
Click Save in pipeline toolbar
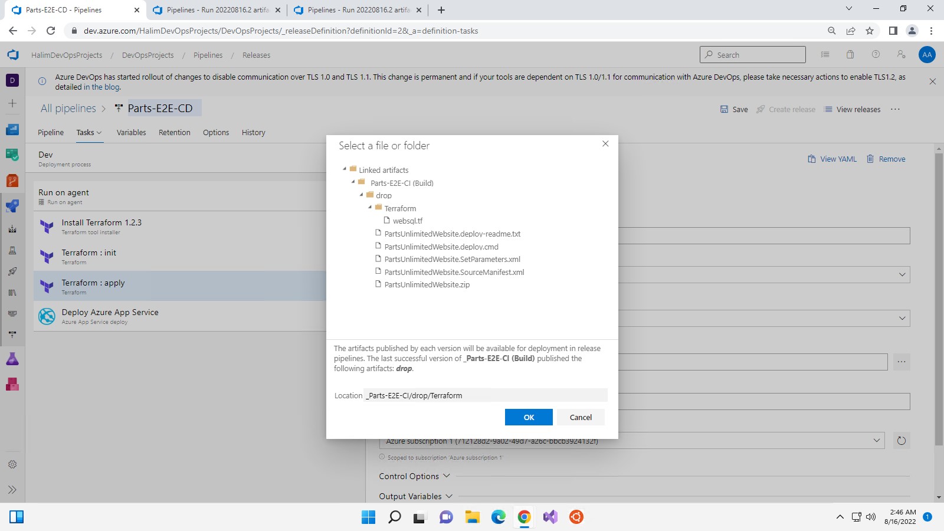click(x=734, y=109)
